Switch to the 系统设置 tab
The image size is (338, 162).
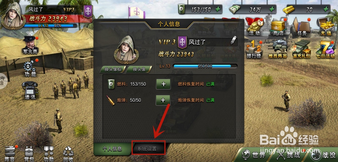click(148, 148)
